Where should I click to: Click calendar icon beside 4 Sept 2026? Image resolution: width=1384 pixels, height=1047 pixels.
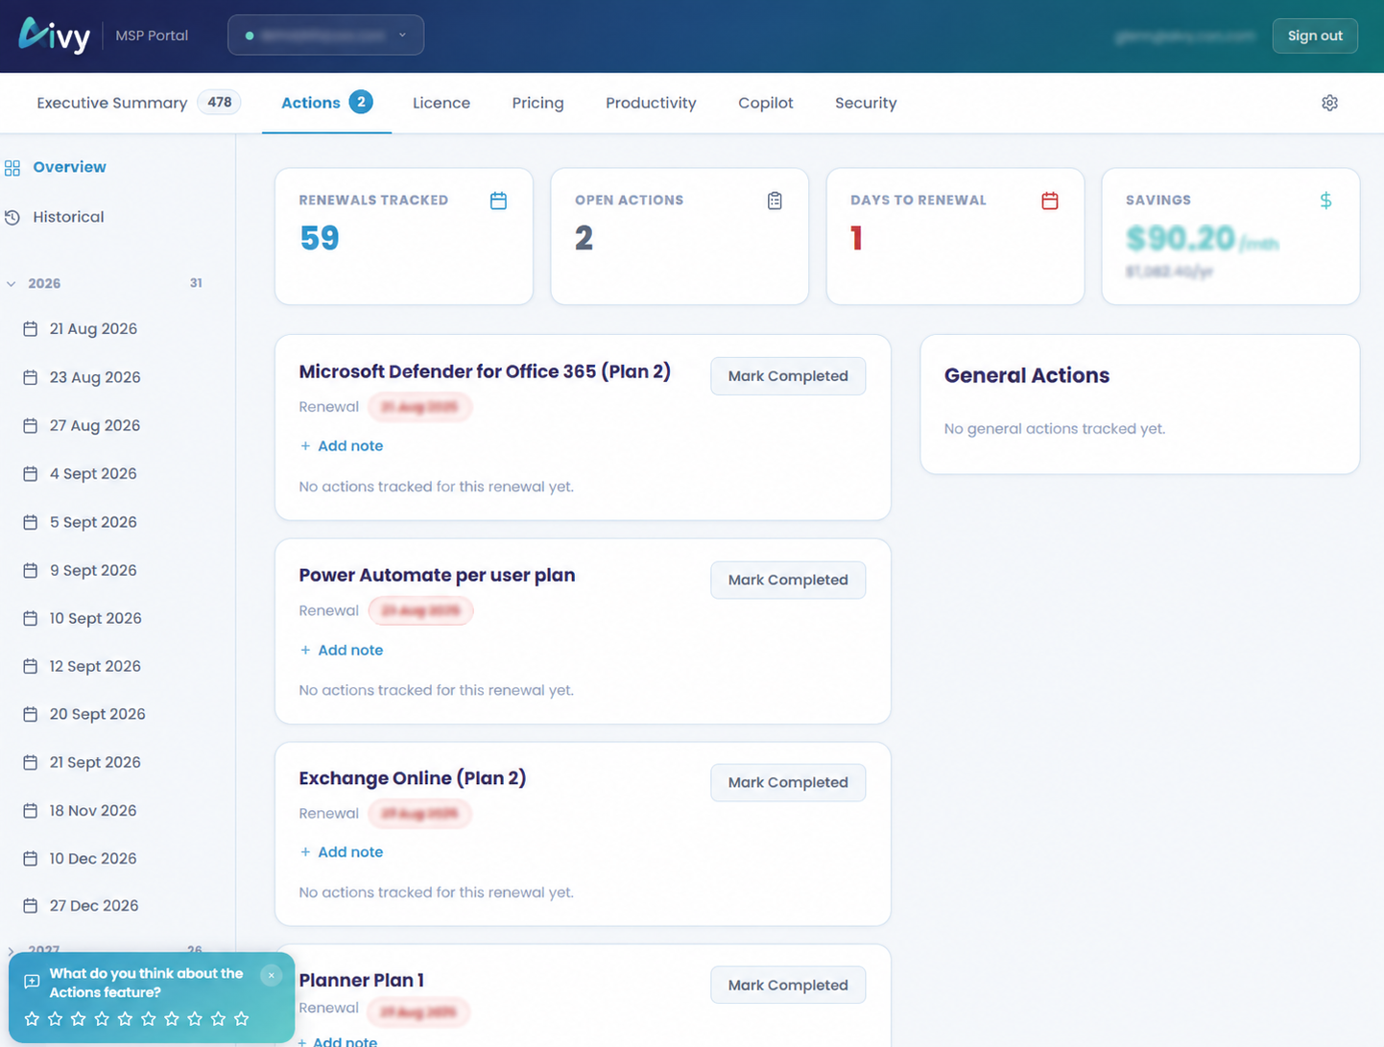[31, 473]
